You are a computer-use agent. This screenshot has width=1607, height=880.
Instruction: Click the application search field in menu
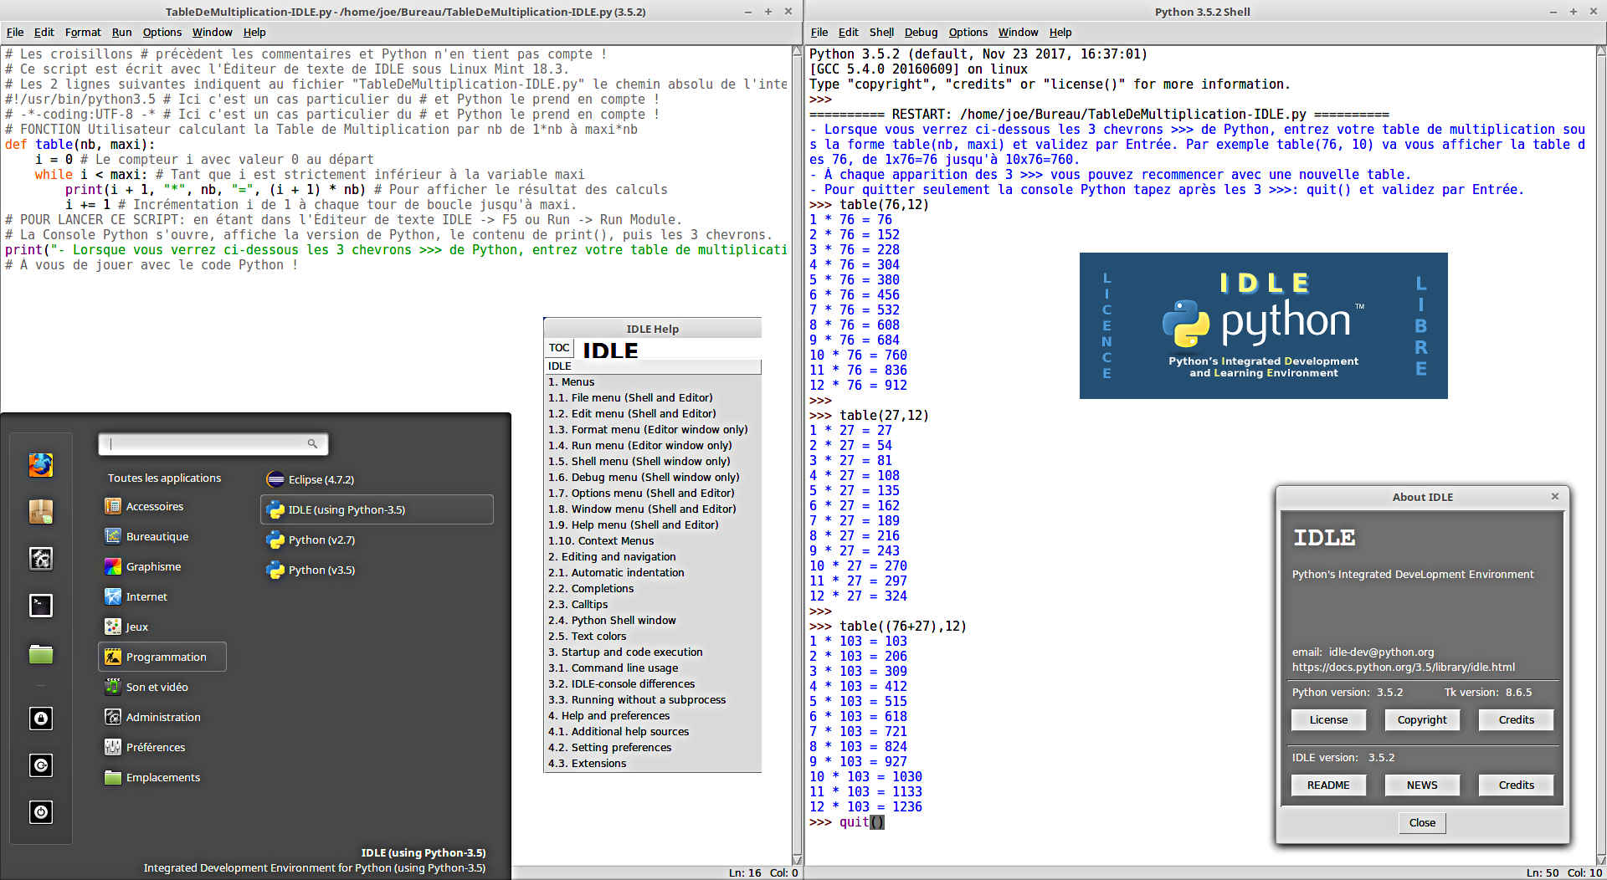tap(213, 443)
